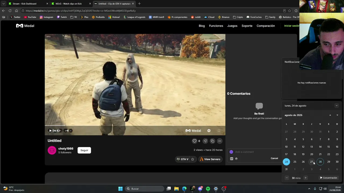
Task: Open the Soporte menu item
Action: click(x=247, y=26)
